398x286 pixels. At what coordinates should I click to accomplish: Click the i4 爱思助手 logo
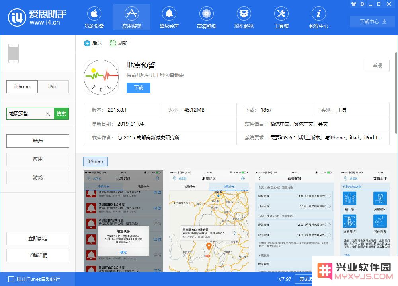[x=37, y=17]
